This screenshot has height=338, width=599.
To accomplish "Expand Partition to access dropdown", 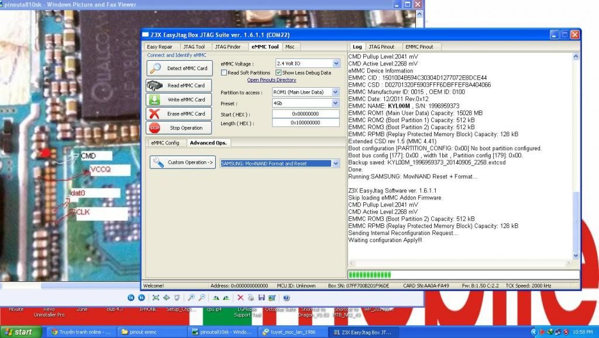I will click(335, 92).
